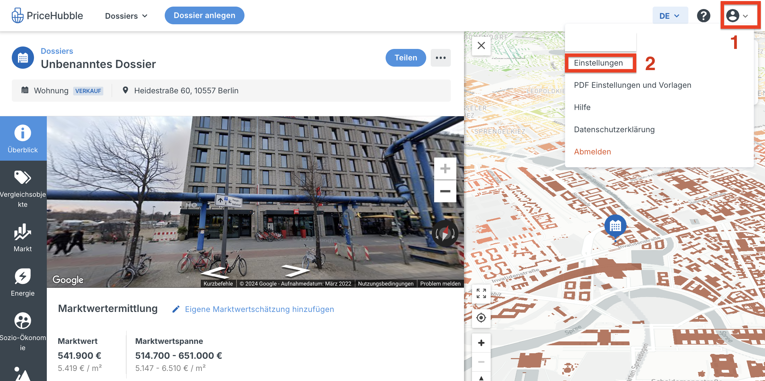Screen dimensions: 765x381
Task: Open the Sozio-Ökonomie sidebar tab
Action: click(23, 332)
